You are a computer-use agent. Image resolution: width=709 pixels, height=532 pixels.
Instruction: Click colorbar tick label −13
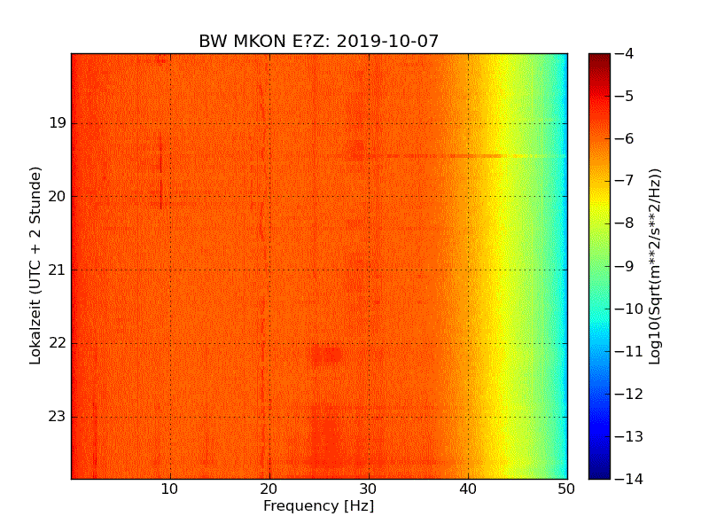629,436
